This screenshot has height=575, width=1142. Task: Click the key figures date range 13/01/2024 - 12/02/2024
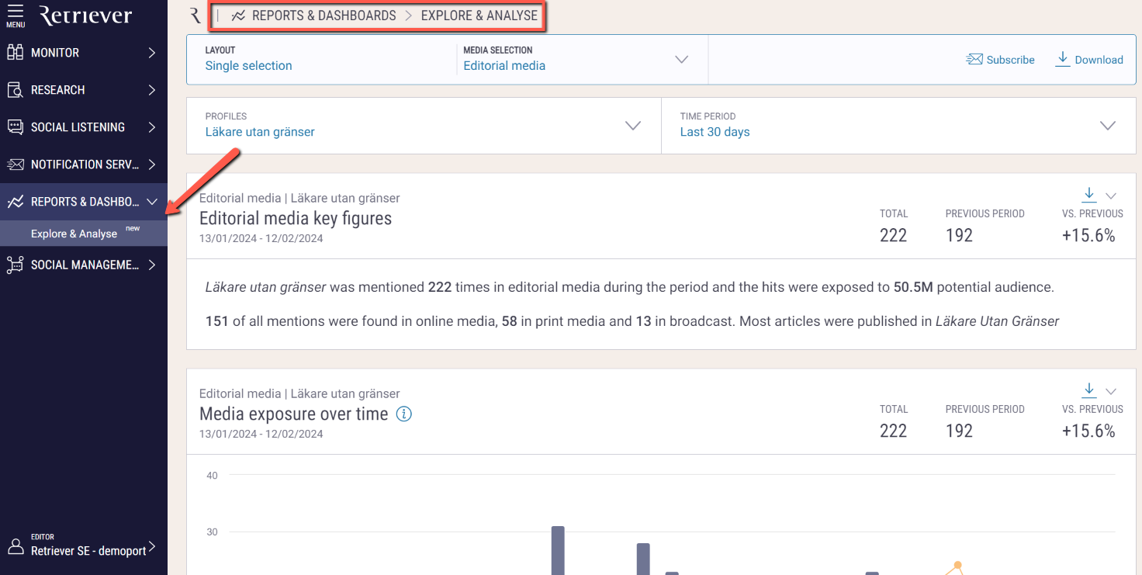coord(261,238)
